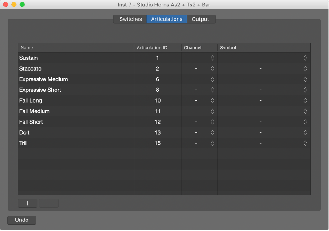329x231 pixels.
Task: Select the Doit articulation name
Action: click(x=24, y=132)
